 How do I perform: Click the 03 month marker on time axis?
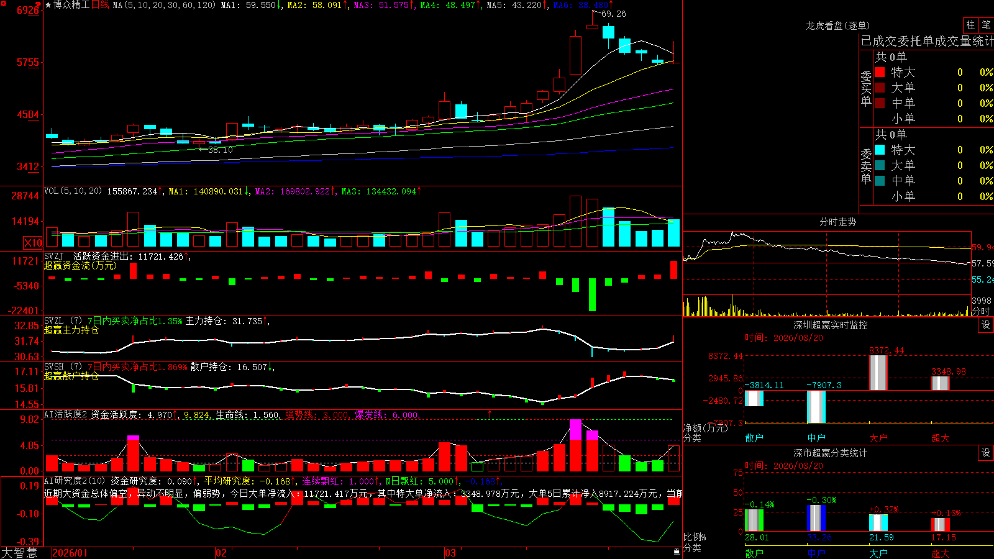pos(450,553)
